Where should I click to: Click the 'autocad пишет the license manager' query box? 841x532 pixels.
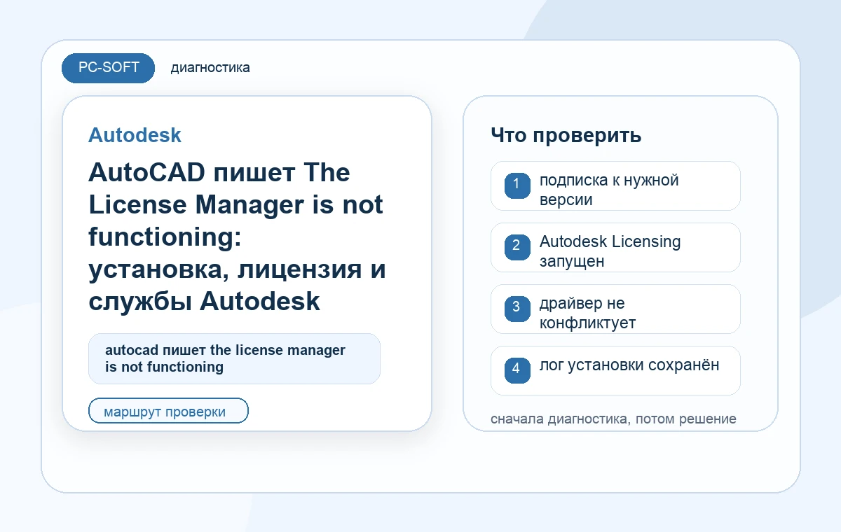click(234, 358)
